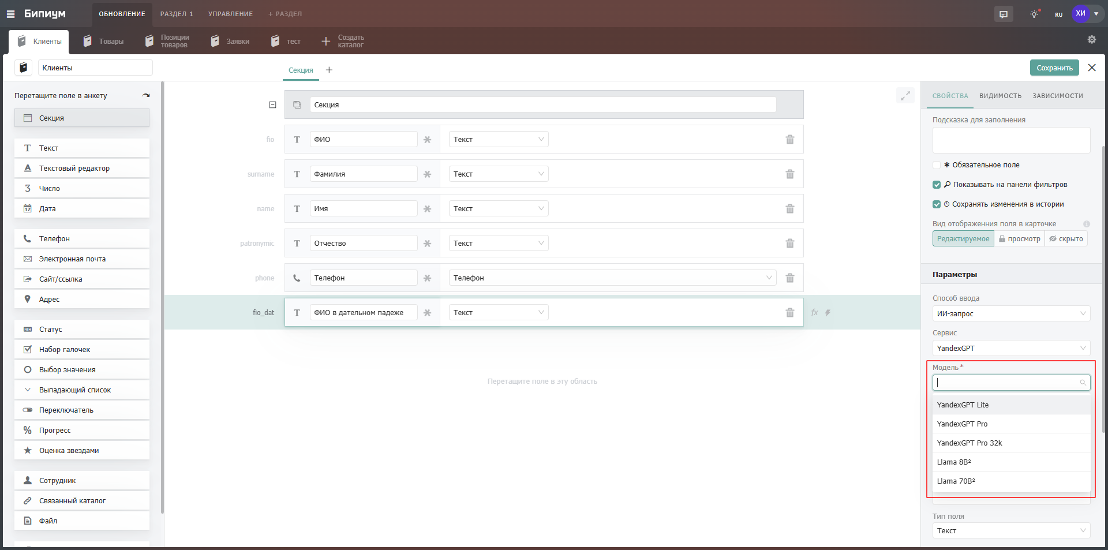Enable the Обязательное поле checkbox
Screen dimensions: 1108x550
click(937, 165)
